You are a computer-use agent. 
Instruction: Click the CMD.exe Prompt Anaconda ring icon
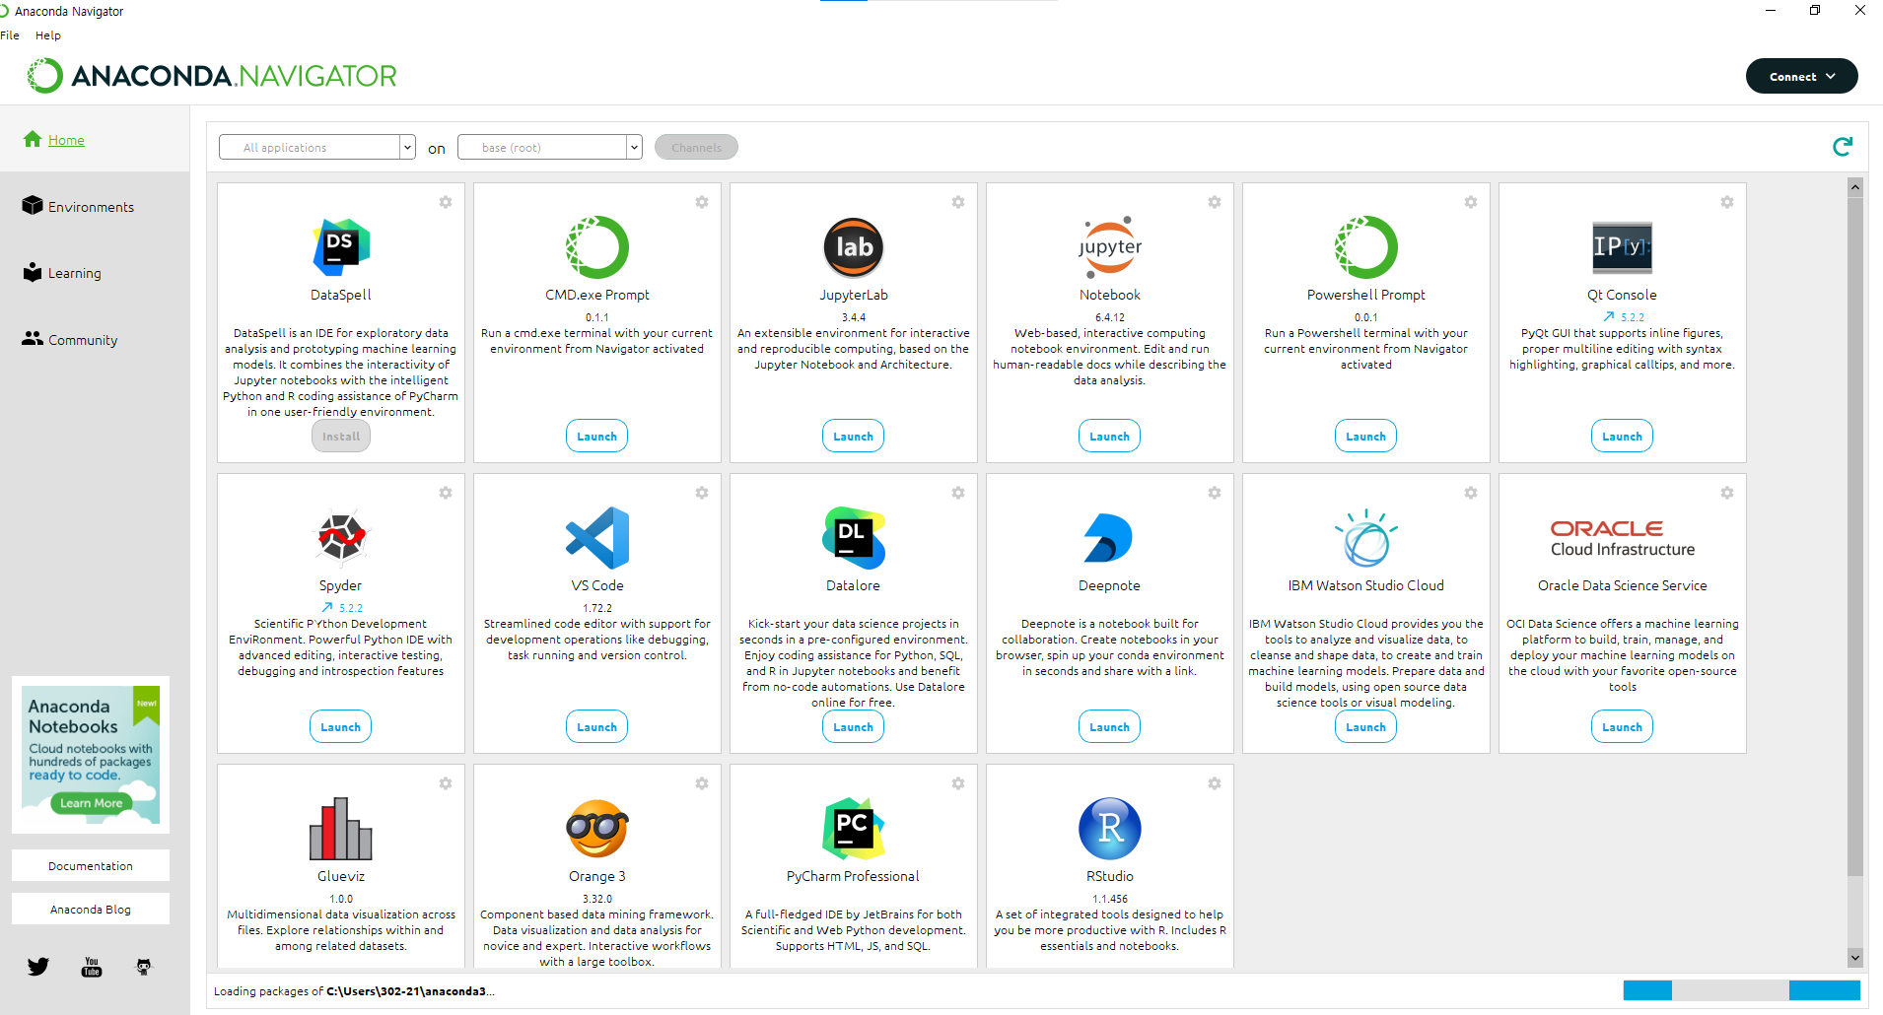(597, 246)
